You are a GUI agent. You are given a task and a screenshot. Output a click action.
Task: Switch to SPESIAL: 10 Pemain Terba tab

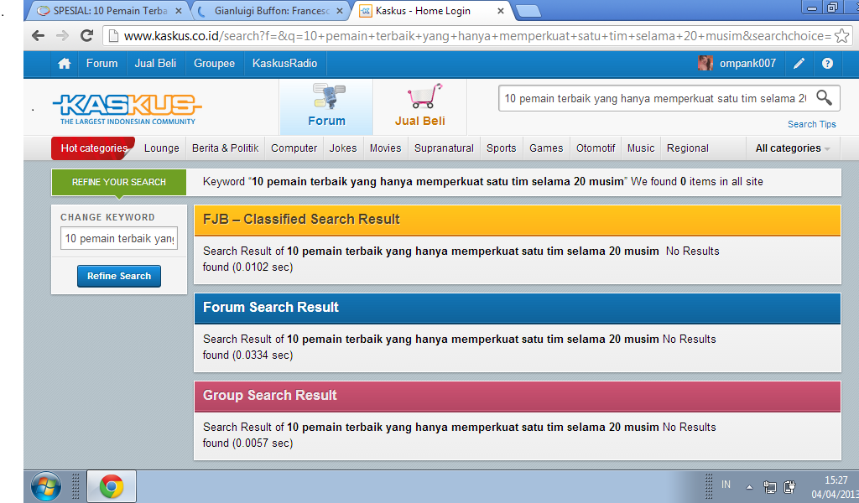click(x=110, y=11)
